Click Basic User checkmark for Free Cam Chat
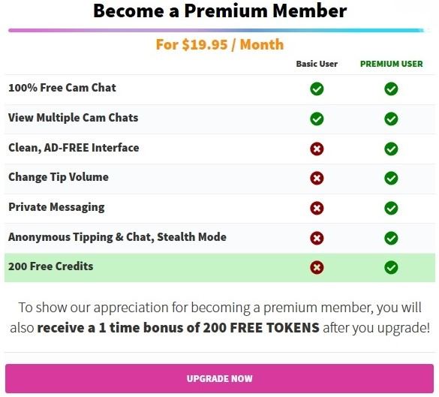Image resolution: width=439 pixels, height=397 pixels. point(317,89)
